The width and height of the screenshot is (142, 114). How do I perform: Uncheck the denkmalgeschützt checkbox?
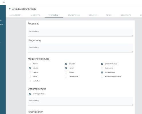pos(30,94)
